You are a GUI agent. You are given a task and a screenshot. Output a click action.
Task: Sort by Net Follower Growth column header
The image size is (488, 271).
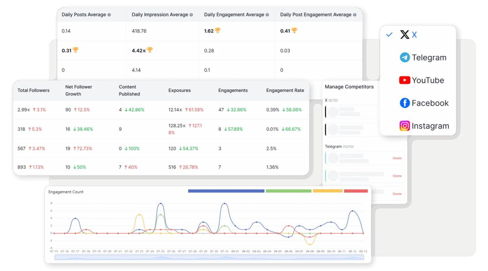tap(79, 90)
